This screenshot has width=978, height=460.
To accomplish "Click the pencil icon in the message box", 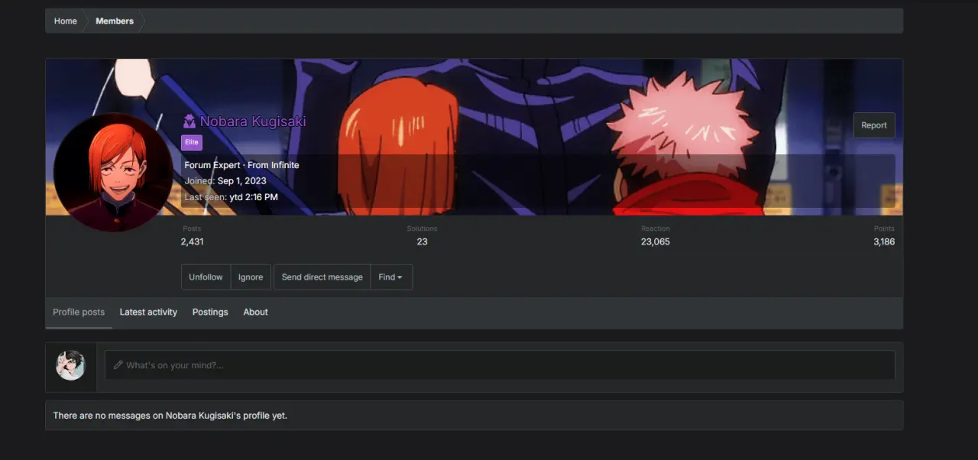I will pyautogui.click(x=118, y=365).
